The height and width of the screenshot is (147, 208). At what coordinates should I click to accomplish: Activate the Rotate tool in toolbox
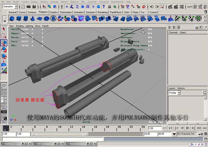[x=4, y=50]
